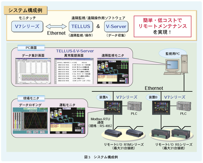Click the PLC unit beside 装置A

[134, 106]
